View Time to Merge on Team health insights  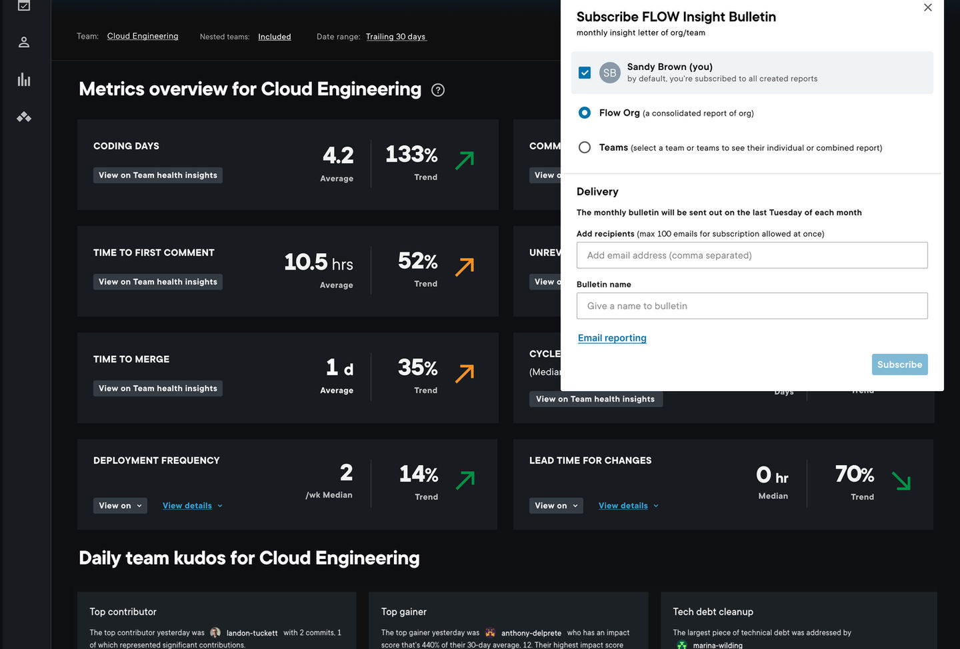click(158, 388)
